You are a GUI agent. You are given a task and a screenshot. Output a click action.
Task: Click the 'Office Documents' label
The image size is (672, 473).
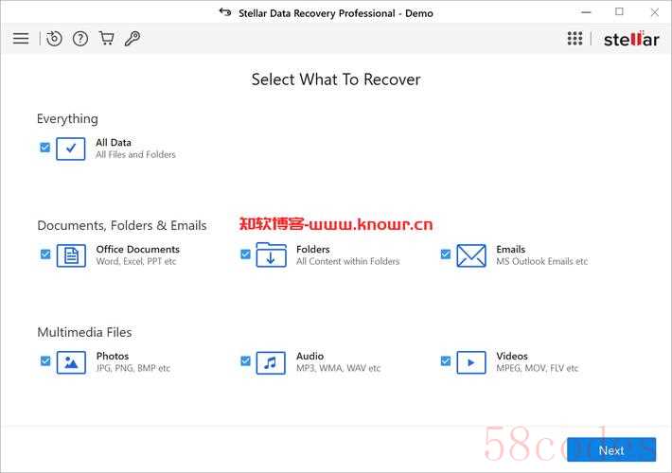point(137,249)
